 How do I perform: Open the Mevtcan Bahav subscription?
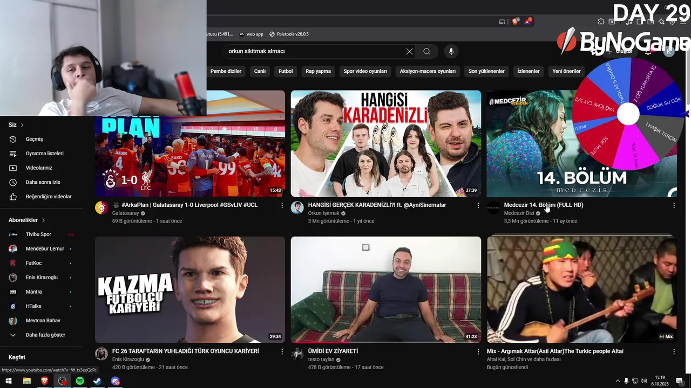click(x=42, y=321)
